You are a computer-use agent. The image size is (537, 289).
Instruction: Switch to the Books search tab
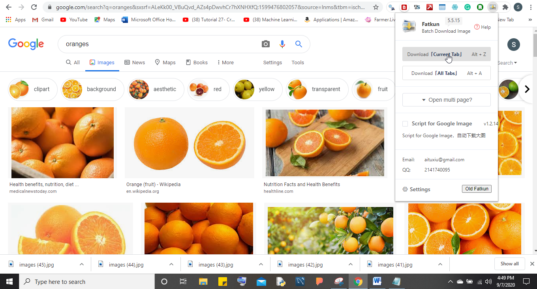click(x=197, y=62)
